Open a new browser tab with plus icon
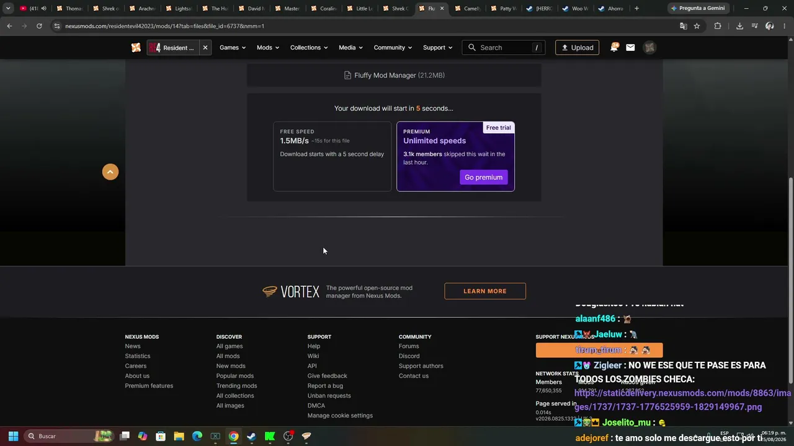Screen dimensions: 794x446 coord(636,9)
